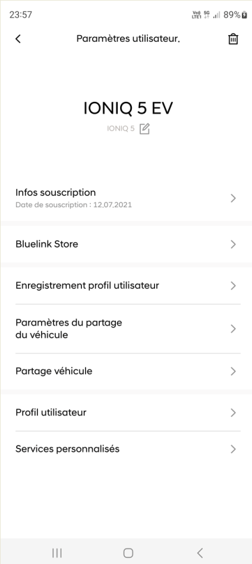Open the Services personnalisés item
Image resolution: width=252 pixels, height=564 pixels.
(126, 449)
